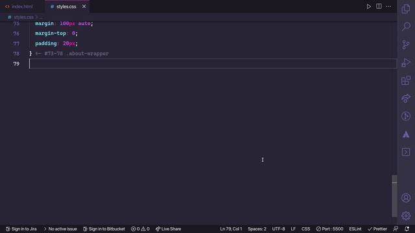Viewport: 415px width, 233px height.
Task: Start a Live Share session
Action: coord(169,228)
